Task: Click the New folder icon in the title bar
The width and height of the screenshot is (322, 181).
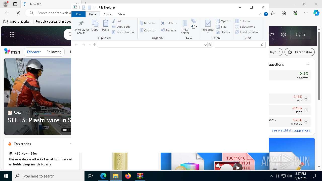Action: tap(89, 8)
